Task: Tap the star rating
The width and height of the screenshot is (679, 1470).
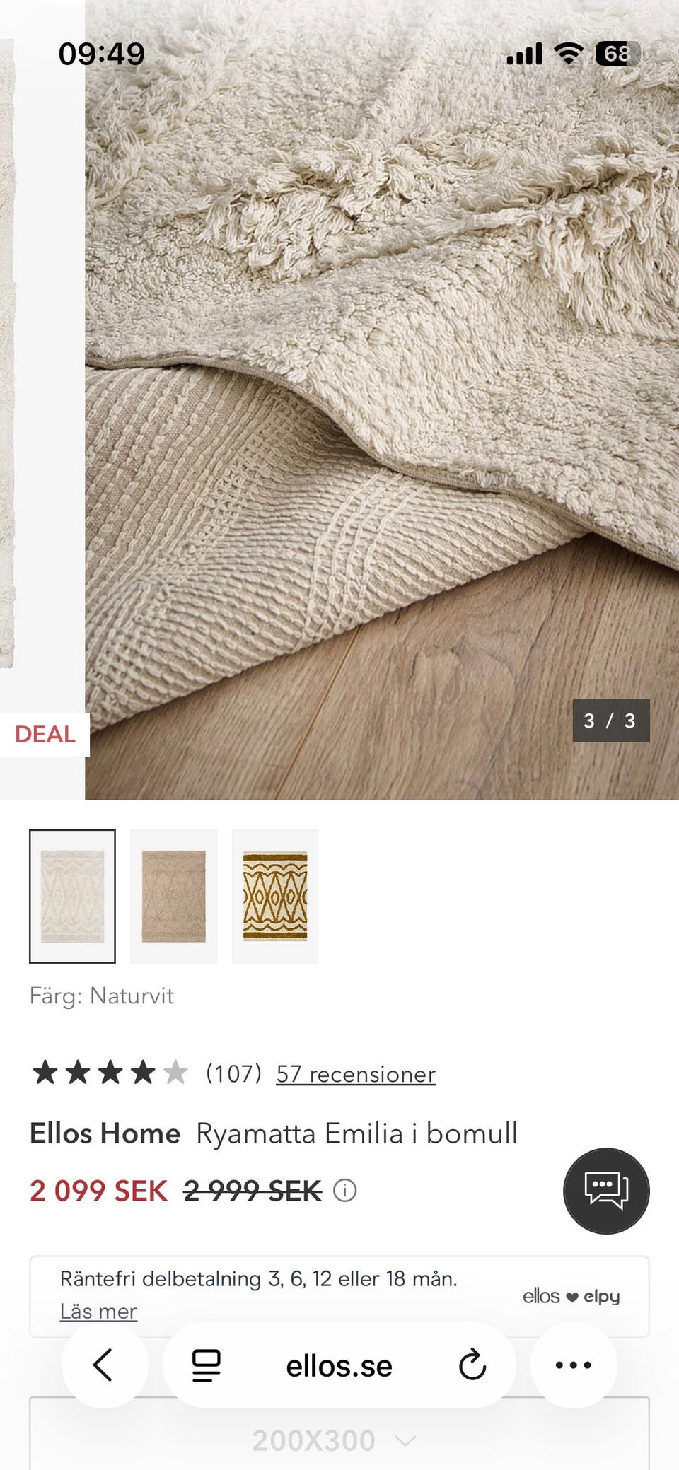Action: click(110, 1073)
